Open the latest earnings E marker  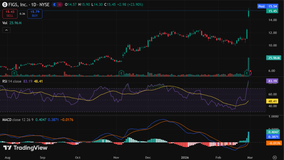click(x=247, y=73)
